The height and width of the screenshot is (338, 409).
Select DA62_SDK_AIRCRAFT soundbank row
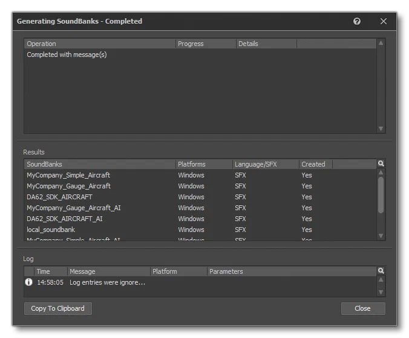(200, 197)
